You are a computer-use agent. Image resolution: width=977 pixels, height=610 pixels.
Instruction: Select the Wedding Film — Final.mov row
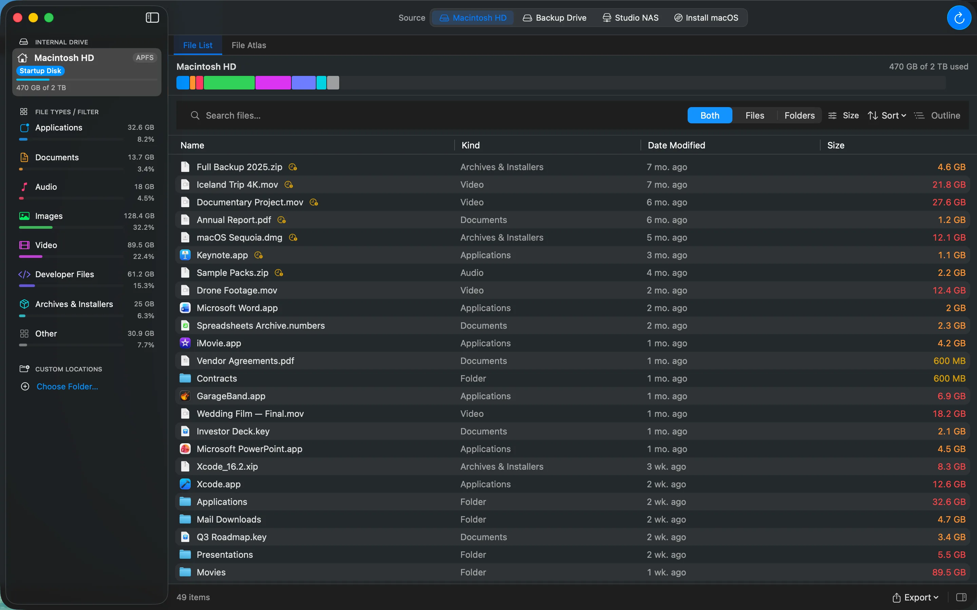pos(573,413)
